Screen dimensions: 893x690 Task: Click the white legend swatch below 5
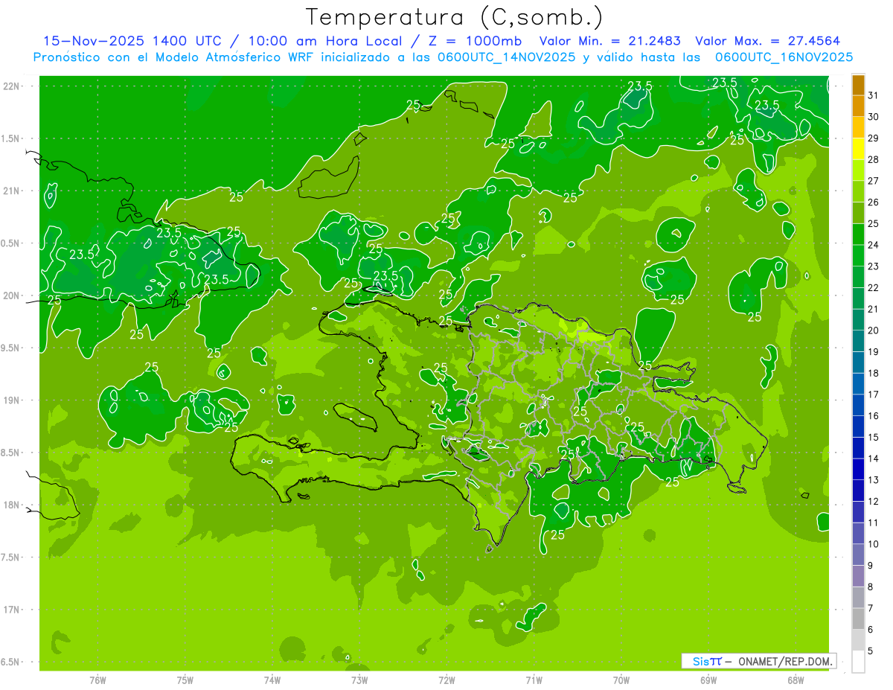(858, 661)
